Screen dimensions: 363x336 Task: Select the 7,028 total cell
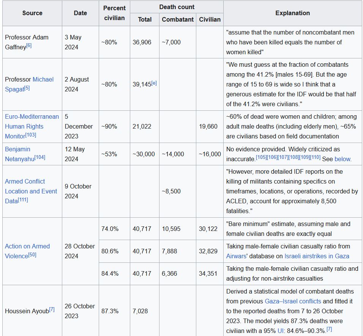[145, 311]
